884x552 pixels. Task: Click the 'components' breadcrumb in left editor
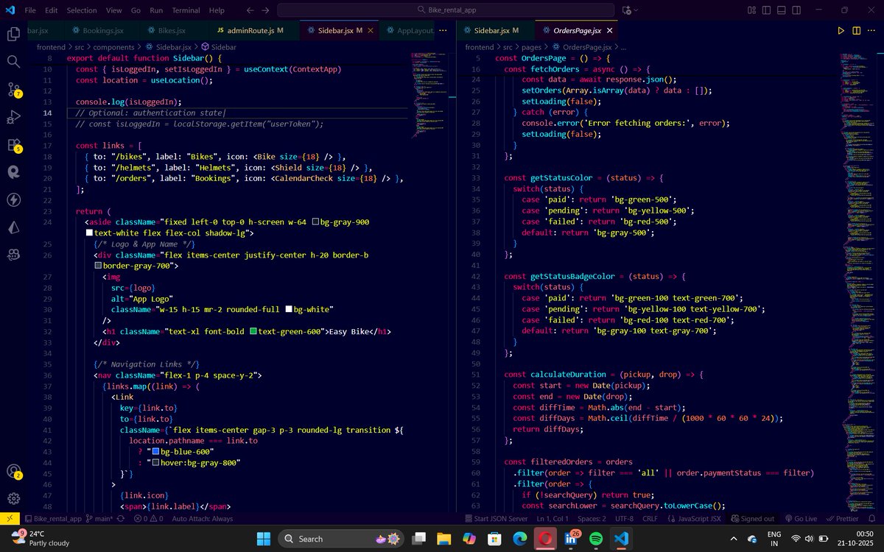(x=113, y=46)
